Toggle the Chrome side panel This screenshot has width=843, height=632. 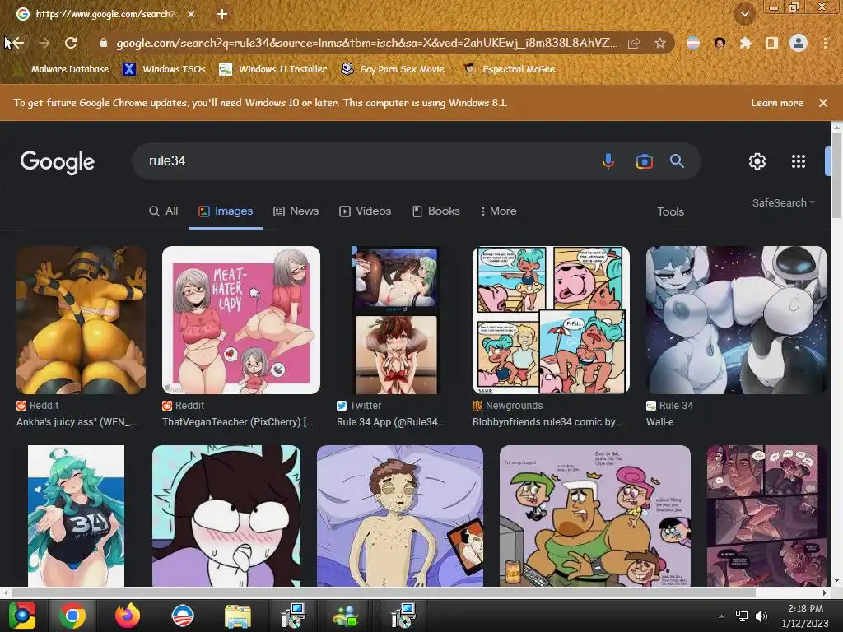[x=772, y=43]
